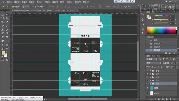This screenshot has height=101, width=179.
Task: Hide the 组 4 group
Action: point(147,74)
